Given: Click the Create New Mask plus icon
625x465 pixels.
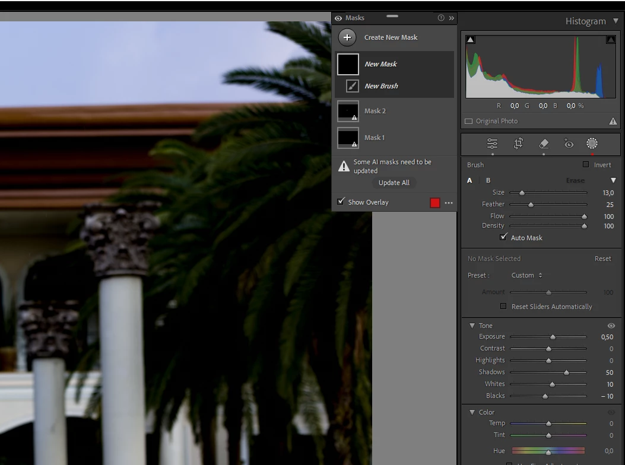Looking at the screenshot, I should [347, 37].
